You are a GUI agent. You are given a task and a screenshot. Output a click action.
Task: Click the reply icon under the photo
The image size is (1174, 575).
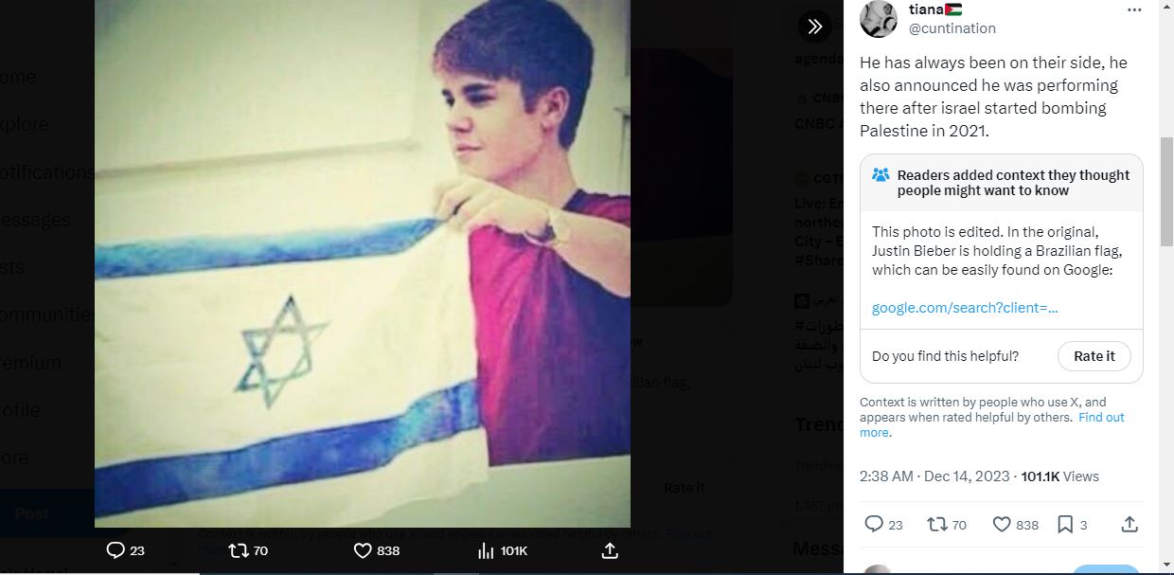(116, 550)
